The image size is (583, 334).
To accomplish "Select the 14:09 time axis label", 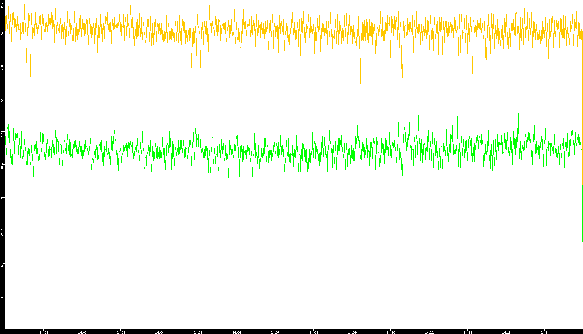I will 352,332.
